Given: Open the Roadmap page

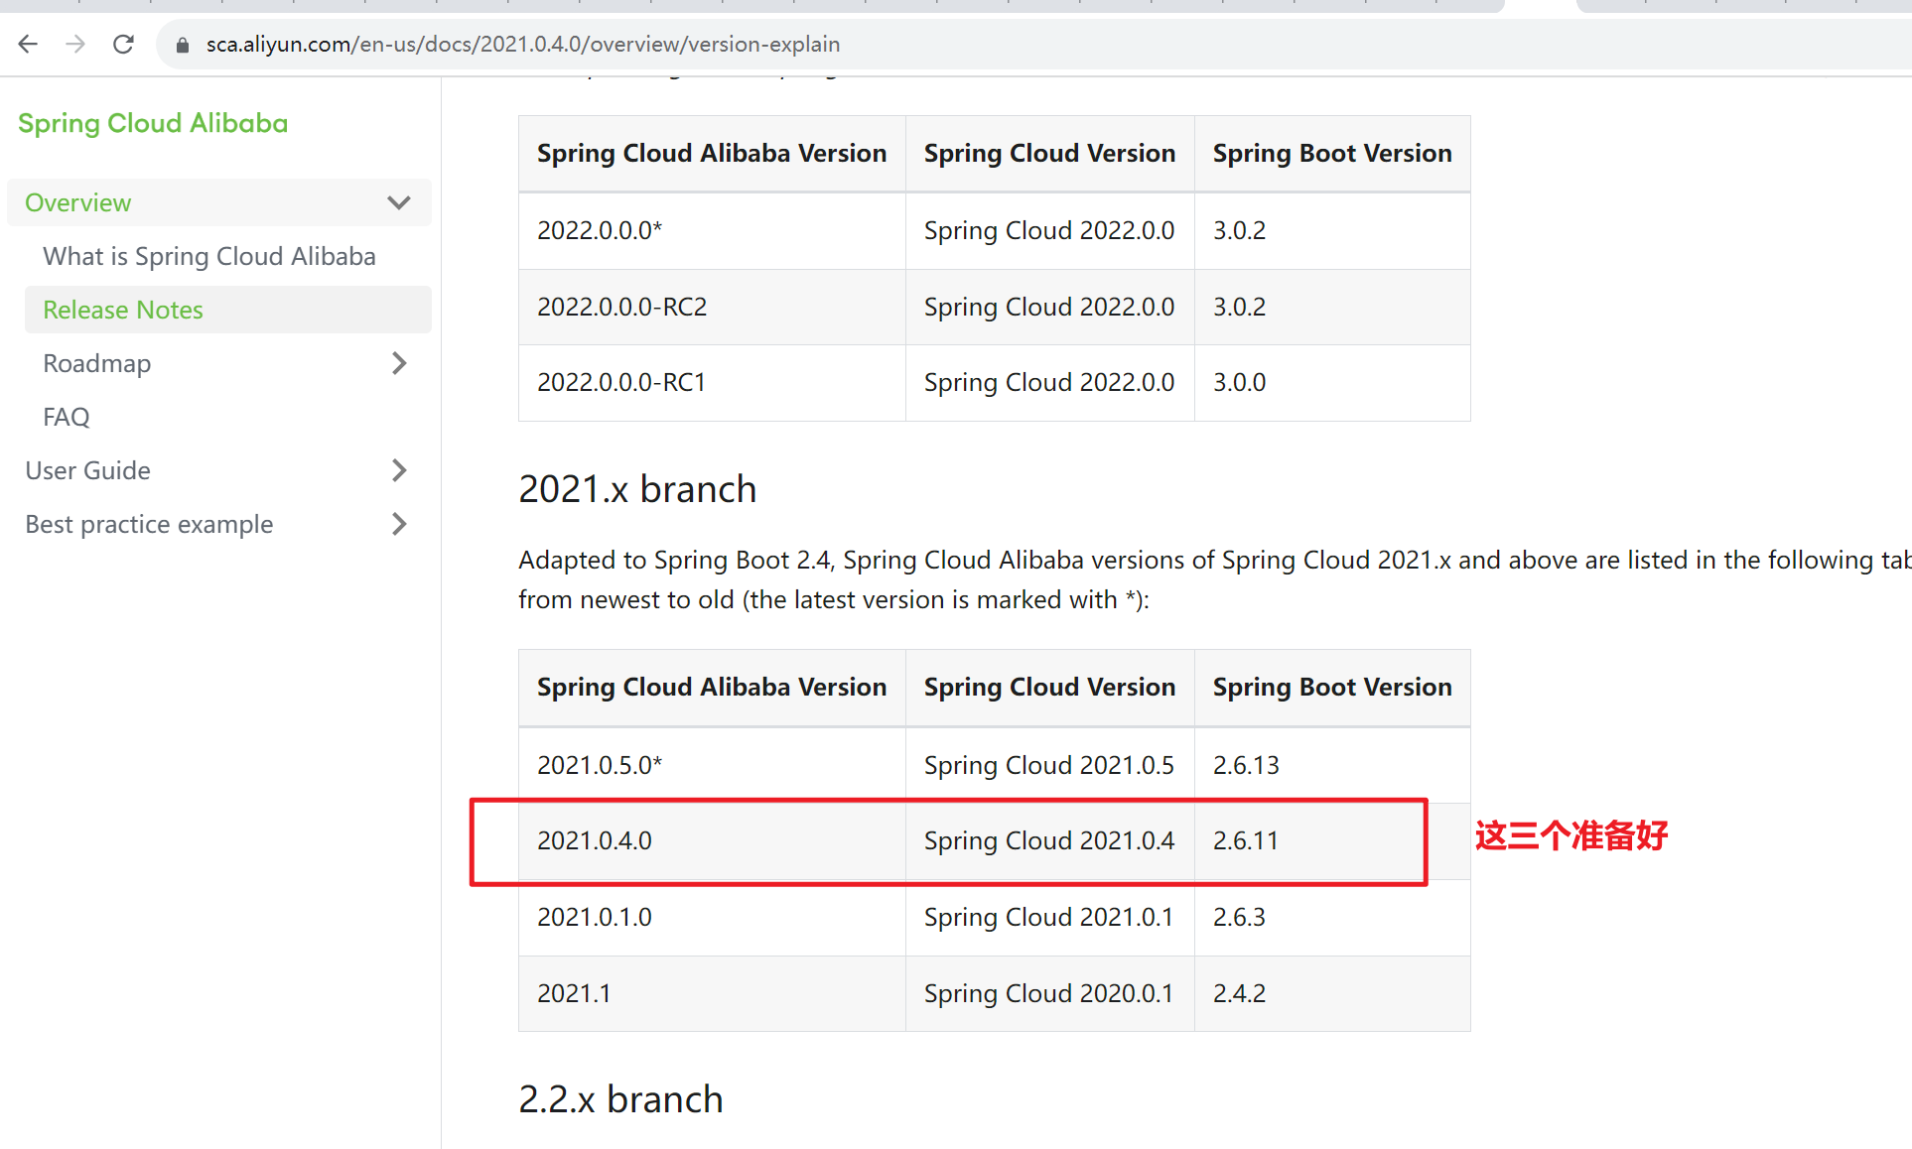Looking at the screenshot, I should 96,363.
